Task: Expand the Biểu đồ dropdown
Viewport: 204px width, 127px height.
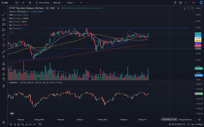Action: pyautogui.click(x=57, y=2)
